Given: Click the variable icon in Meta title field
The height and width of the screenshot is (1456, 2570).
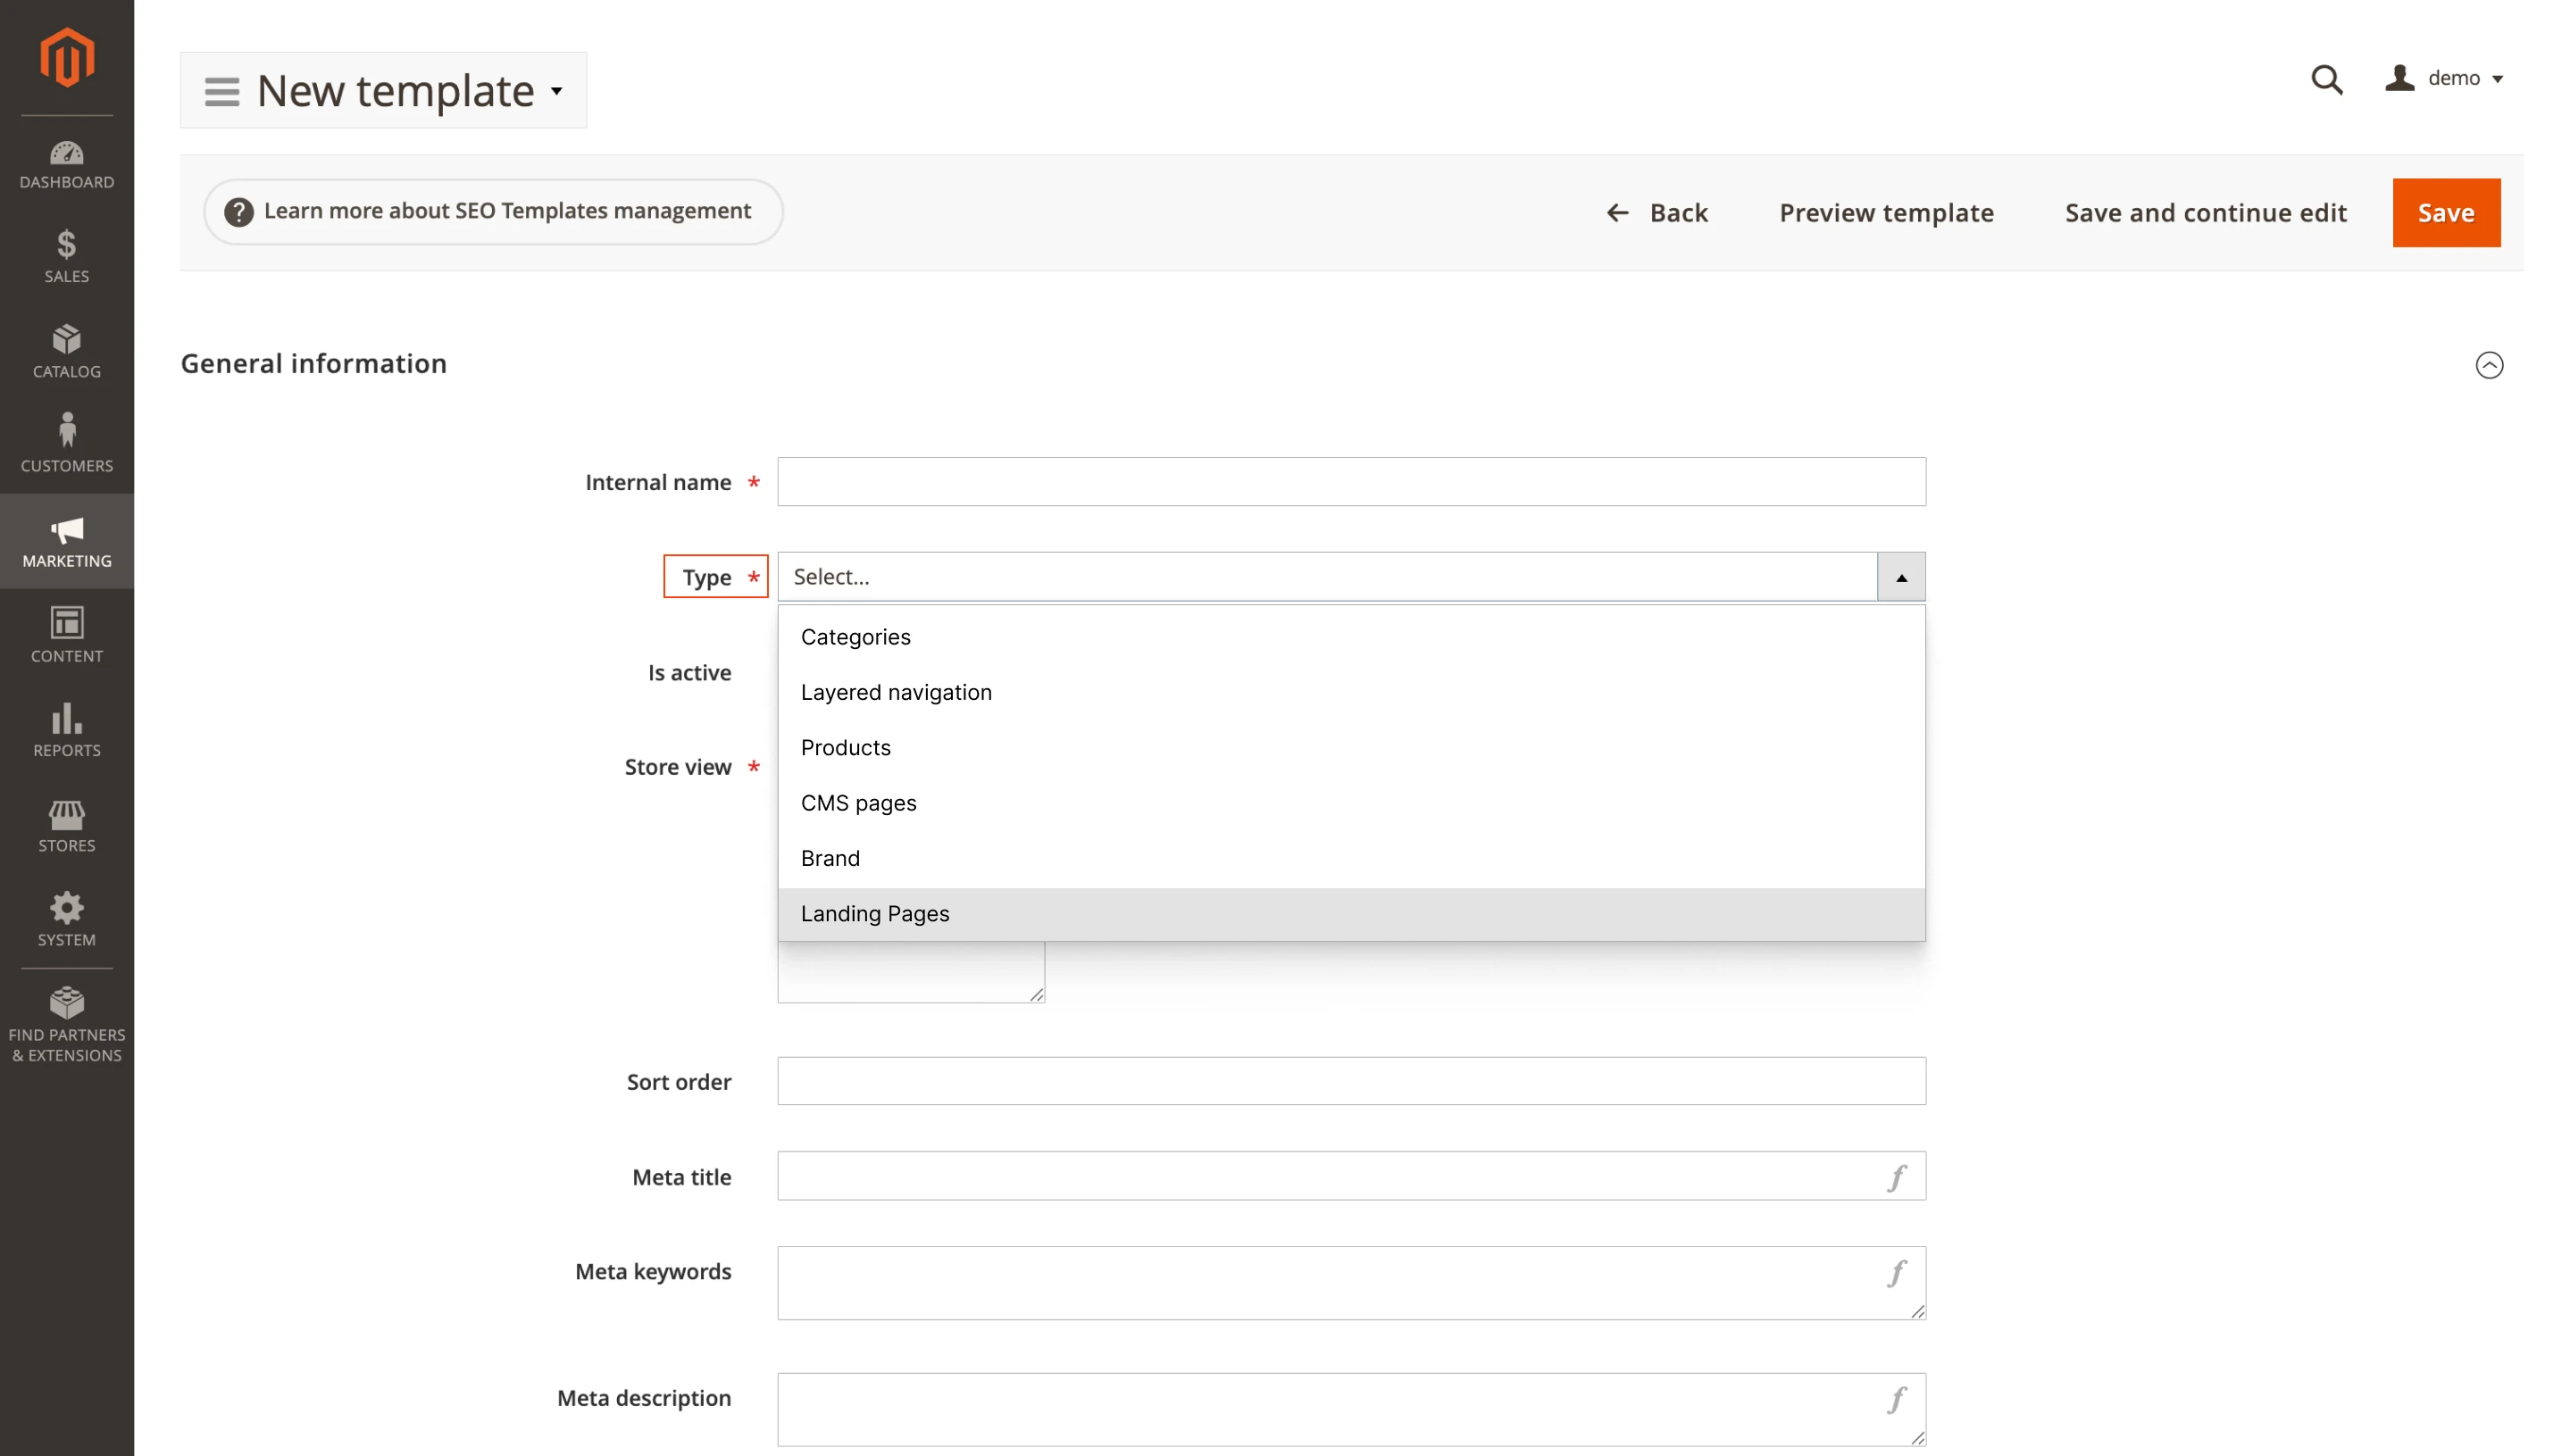Looking at the screenshot, I should point(1898,1177).
